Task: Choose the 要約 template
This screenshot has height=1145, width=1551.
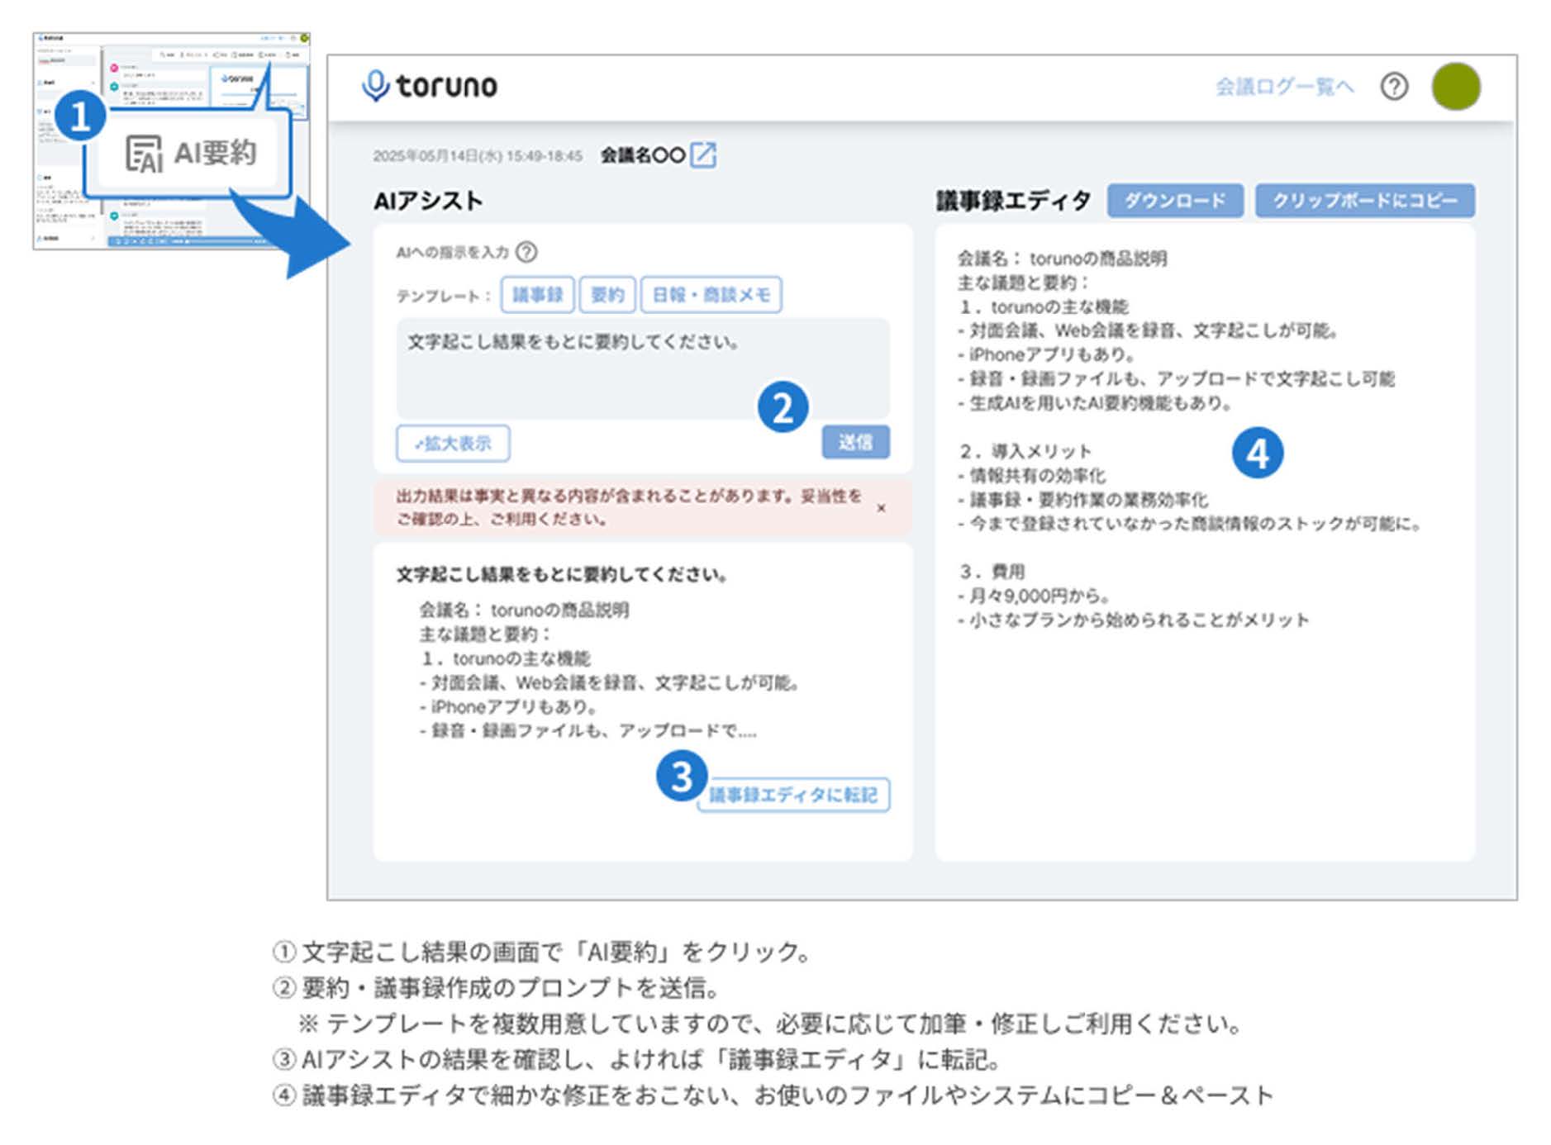Action: tap(607, 295)
